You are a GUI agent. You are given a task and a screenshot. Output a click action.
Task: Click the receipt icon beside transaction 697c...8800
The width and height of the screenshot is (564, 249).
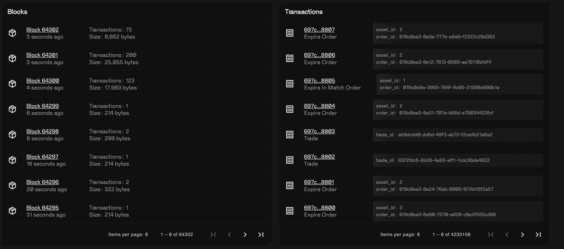(290, 211)
